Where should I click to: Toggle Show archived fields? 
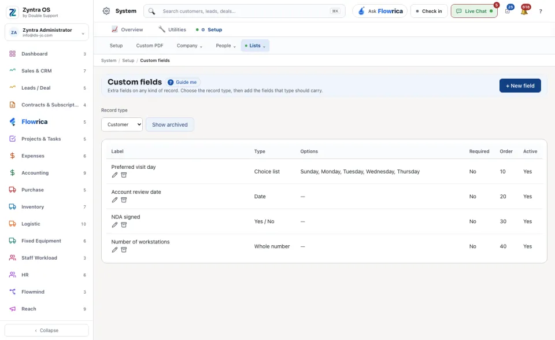[170, 125]
